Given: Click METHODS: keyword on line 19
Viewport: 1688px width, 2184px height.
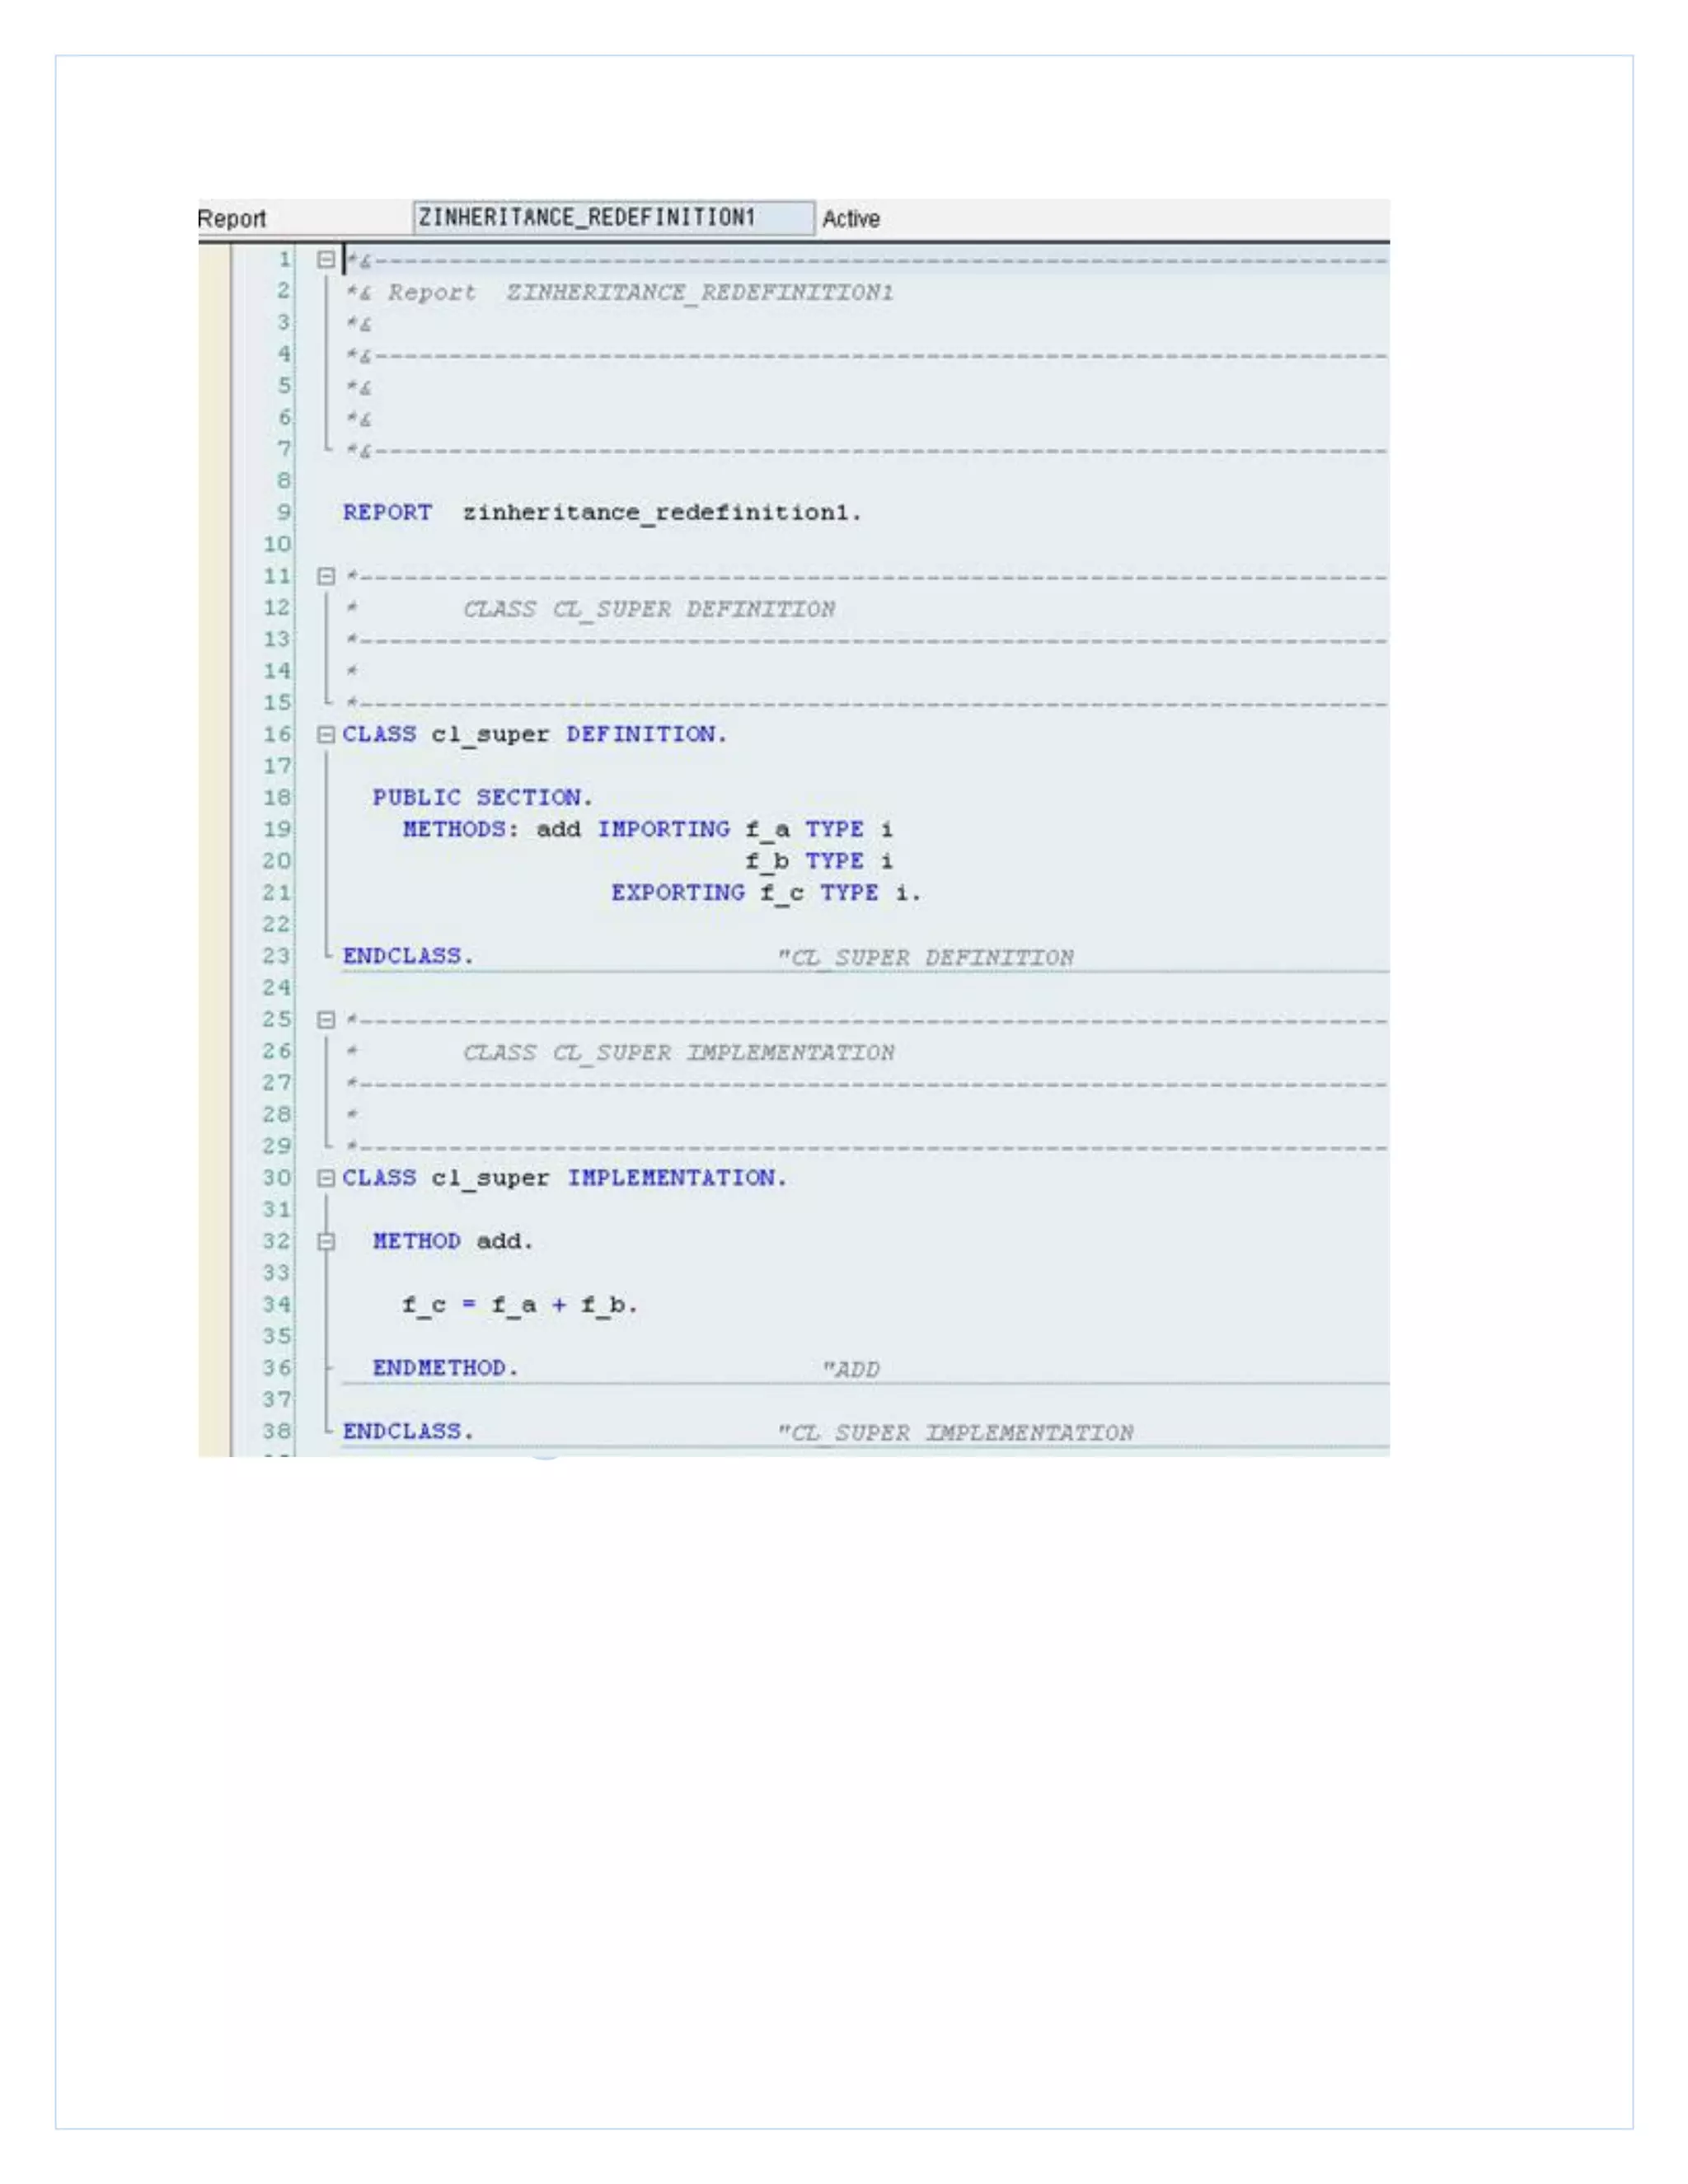Looking at the screenshot, I should pos(461,830).
